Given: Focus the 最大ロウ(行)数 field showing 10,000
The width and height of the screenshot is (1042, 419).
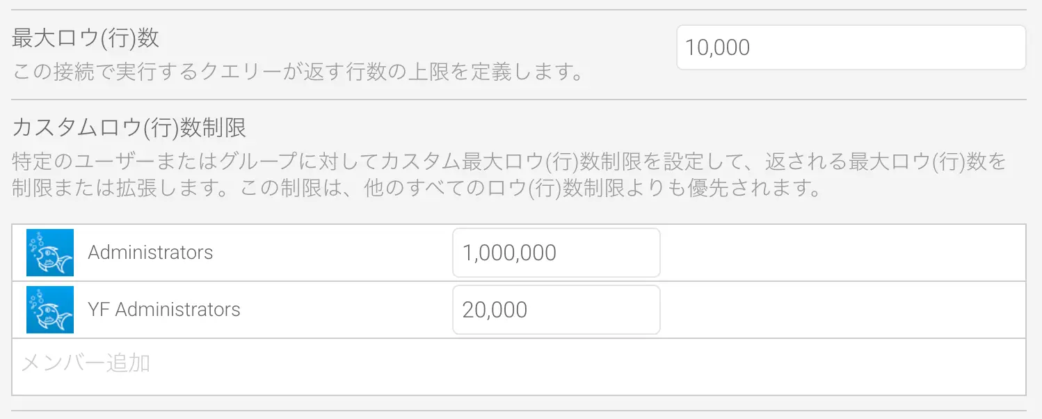Looking at the screenshot, I should (850, 47).
